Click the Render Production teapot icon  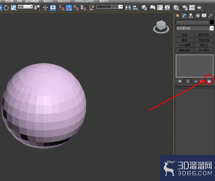(x=199, y=8)
